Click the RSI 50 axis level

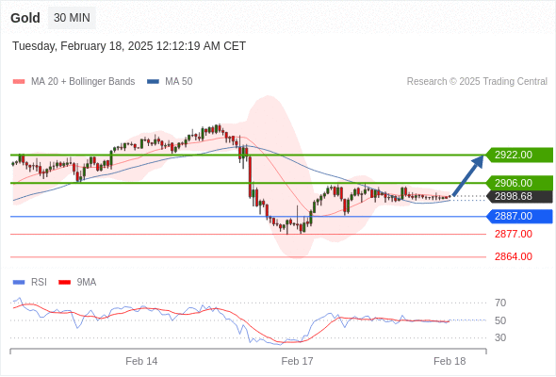[500, 320]
